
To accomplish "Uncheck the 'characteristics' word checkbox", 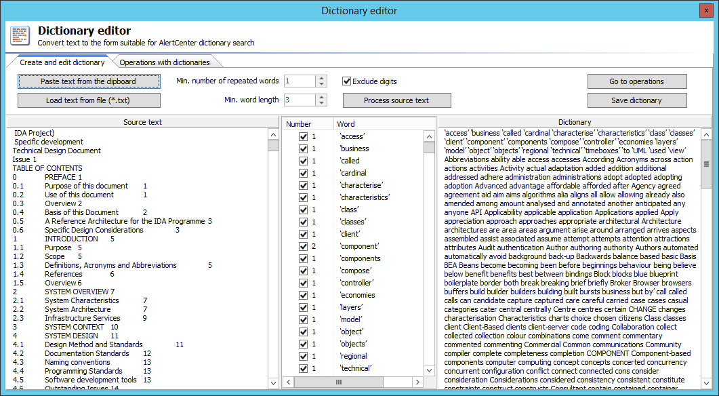I will click(303, 197).
